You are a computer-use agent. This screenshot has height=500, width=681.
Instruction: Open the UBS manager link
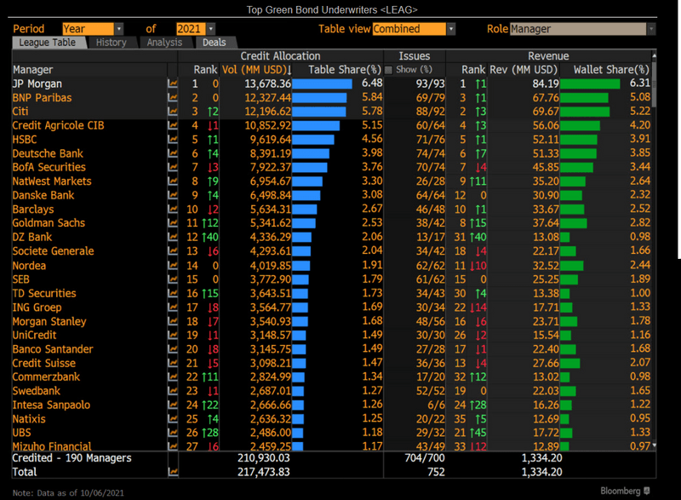(22, 433)
